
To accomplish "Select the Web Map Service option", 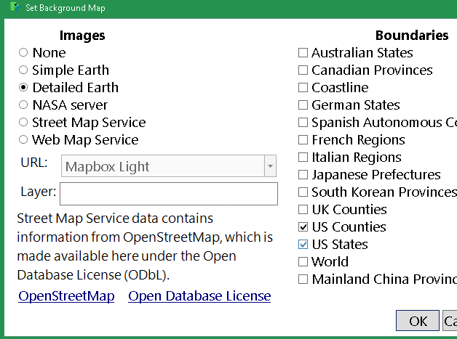I will click(24, 140).
